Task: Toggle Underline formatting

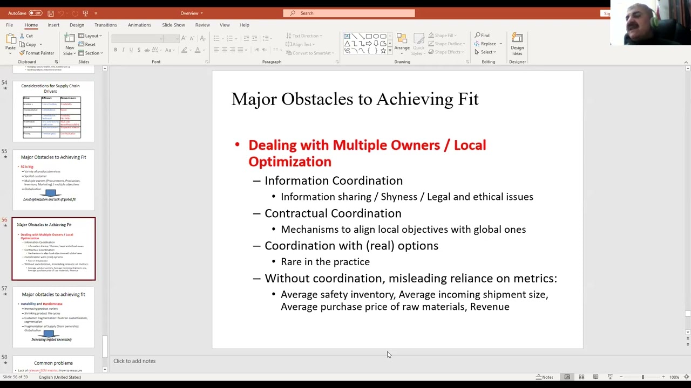Action: pos(131,50)
